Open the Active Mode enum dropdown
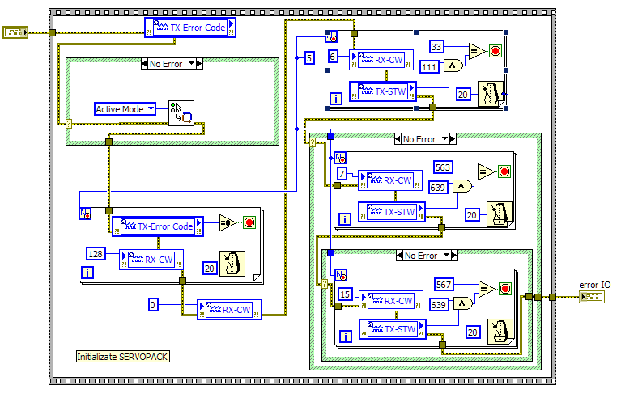621x402 pixels. [x=151, y=109]
